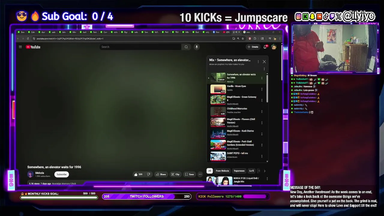Viewport: 384px width, 216px height.
Task: Open options for NOKIA 3120 video
Action: pyautogui.click(x=267, y=179)
